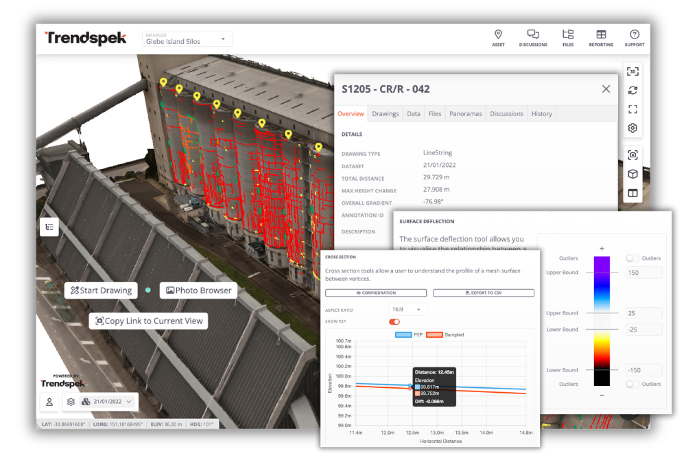Switch to the Panoramas tab
The height and width of the screenshot is (458, 686).
[x=466, y=113]
